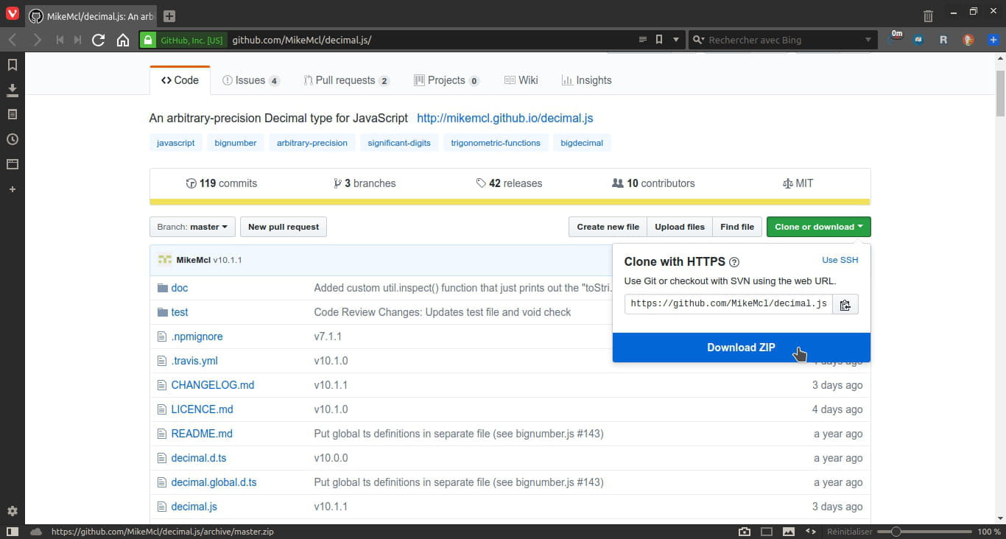Add a web panel in sidebar
1006x539 pixels.
(x=12, y=189)
